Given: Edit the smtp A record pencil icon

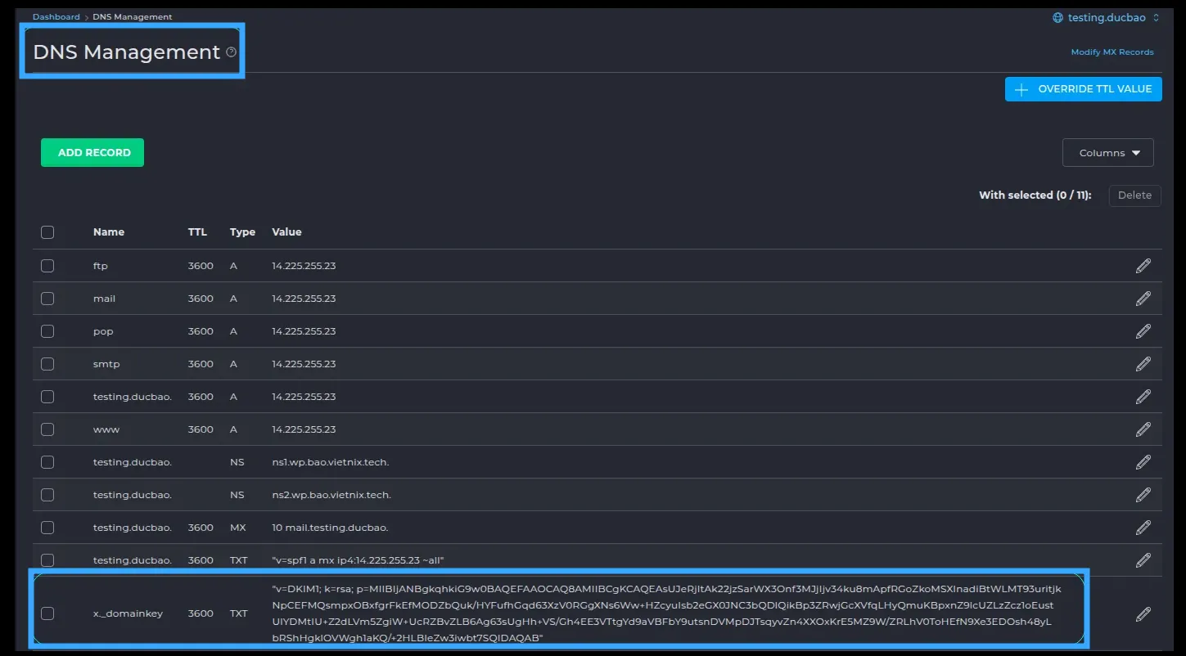Looking at the screenshot, I should click(1143, 364).
